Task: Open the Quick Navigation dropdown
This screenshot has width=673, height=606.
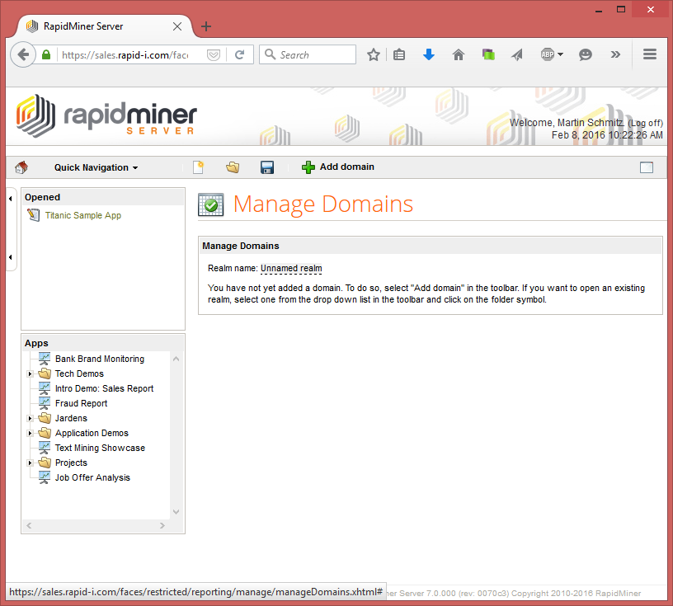Action: (96, 167)
